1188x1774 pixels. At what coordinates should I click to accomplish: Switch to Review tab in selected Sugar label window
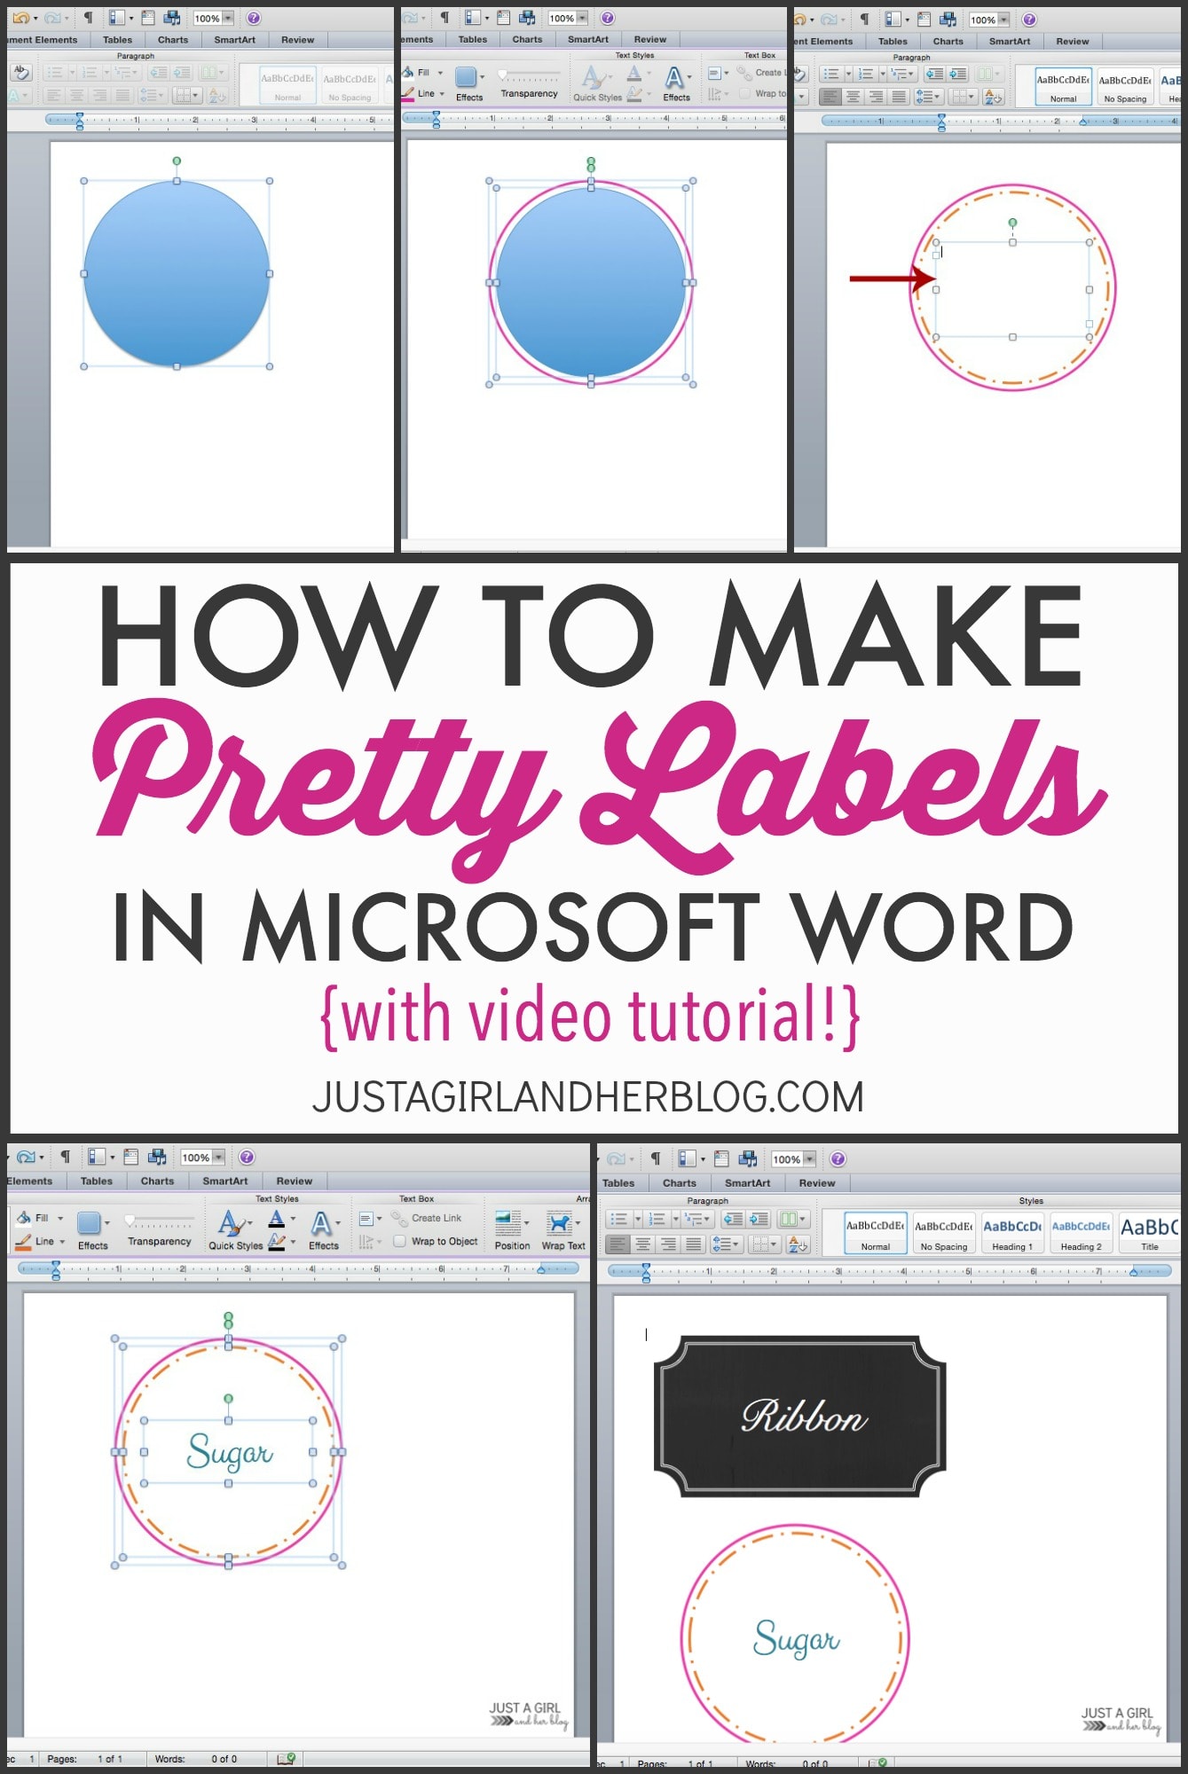pyautogui.click(x=295, y=1181)
